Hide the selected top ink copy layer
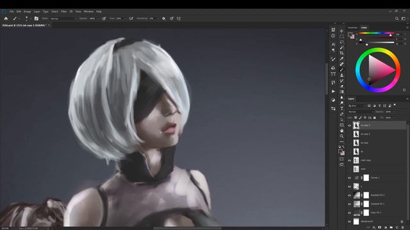Image resolution: width=410 pixels, height=230 pixels. pos(349,125)
